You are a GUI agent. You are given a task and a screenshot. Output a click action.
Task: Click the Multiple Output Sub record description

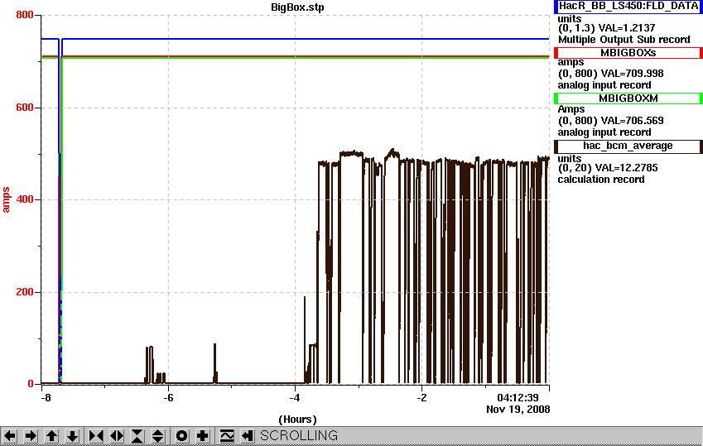[624, 40]
